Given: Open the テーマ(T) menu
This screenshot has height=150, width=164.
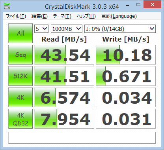Looking at the screenshot, I should 62,16.
